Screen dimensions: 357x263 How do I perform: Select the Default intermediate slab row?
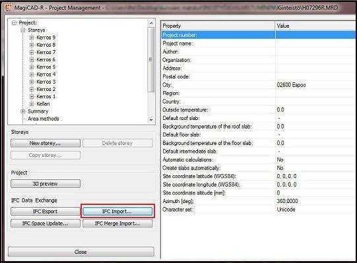click(x=258, y=152)
